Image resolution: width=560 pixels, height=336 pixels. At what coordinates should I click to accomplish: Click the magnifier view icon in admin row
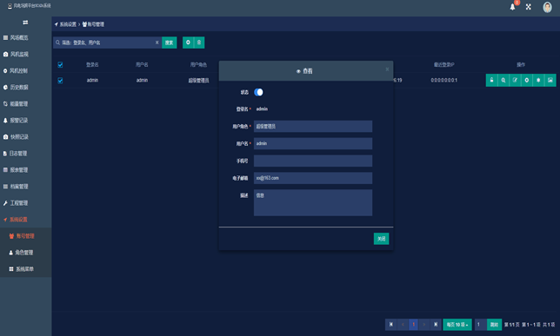click(x=503, y=80)
